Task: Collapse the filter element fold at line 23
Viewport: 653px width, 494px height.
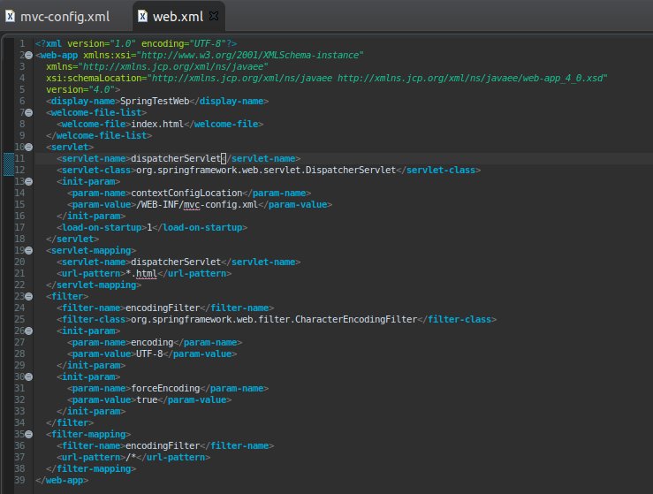Action: click(x=29, y=296)
